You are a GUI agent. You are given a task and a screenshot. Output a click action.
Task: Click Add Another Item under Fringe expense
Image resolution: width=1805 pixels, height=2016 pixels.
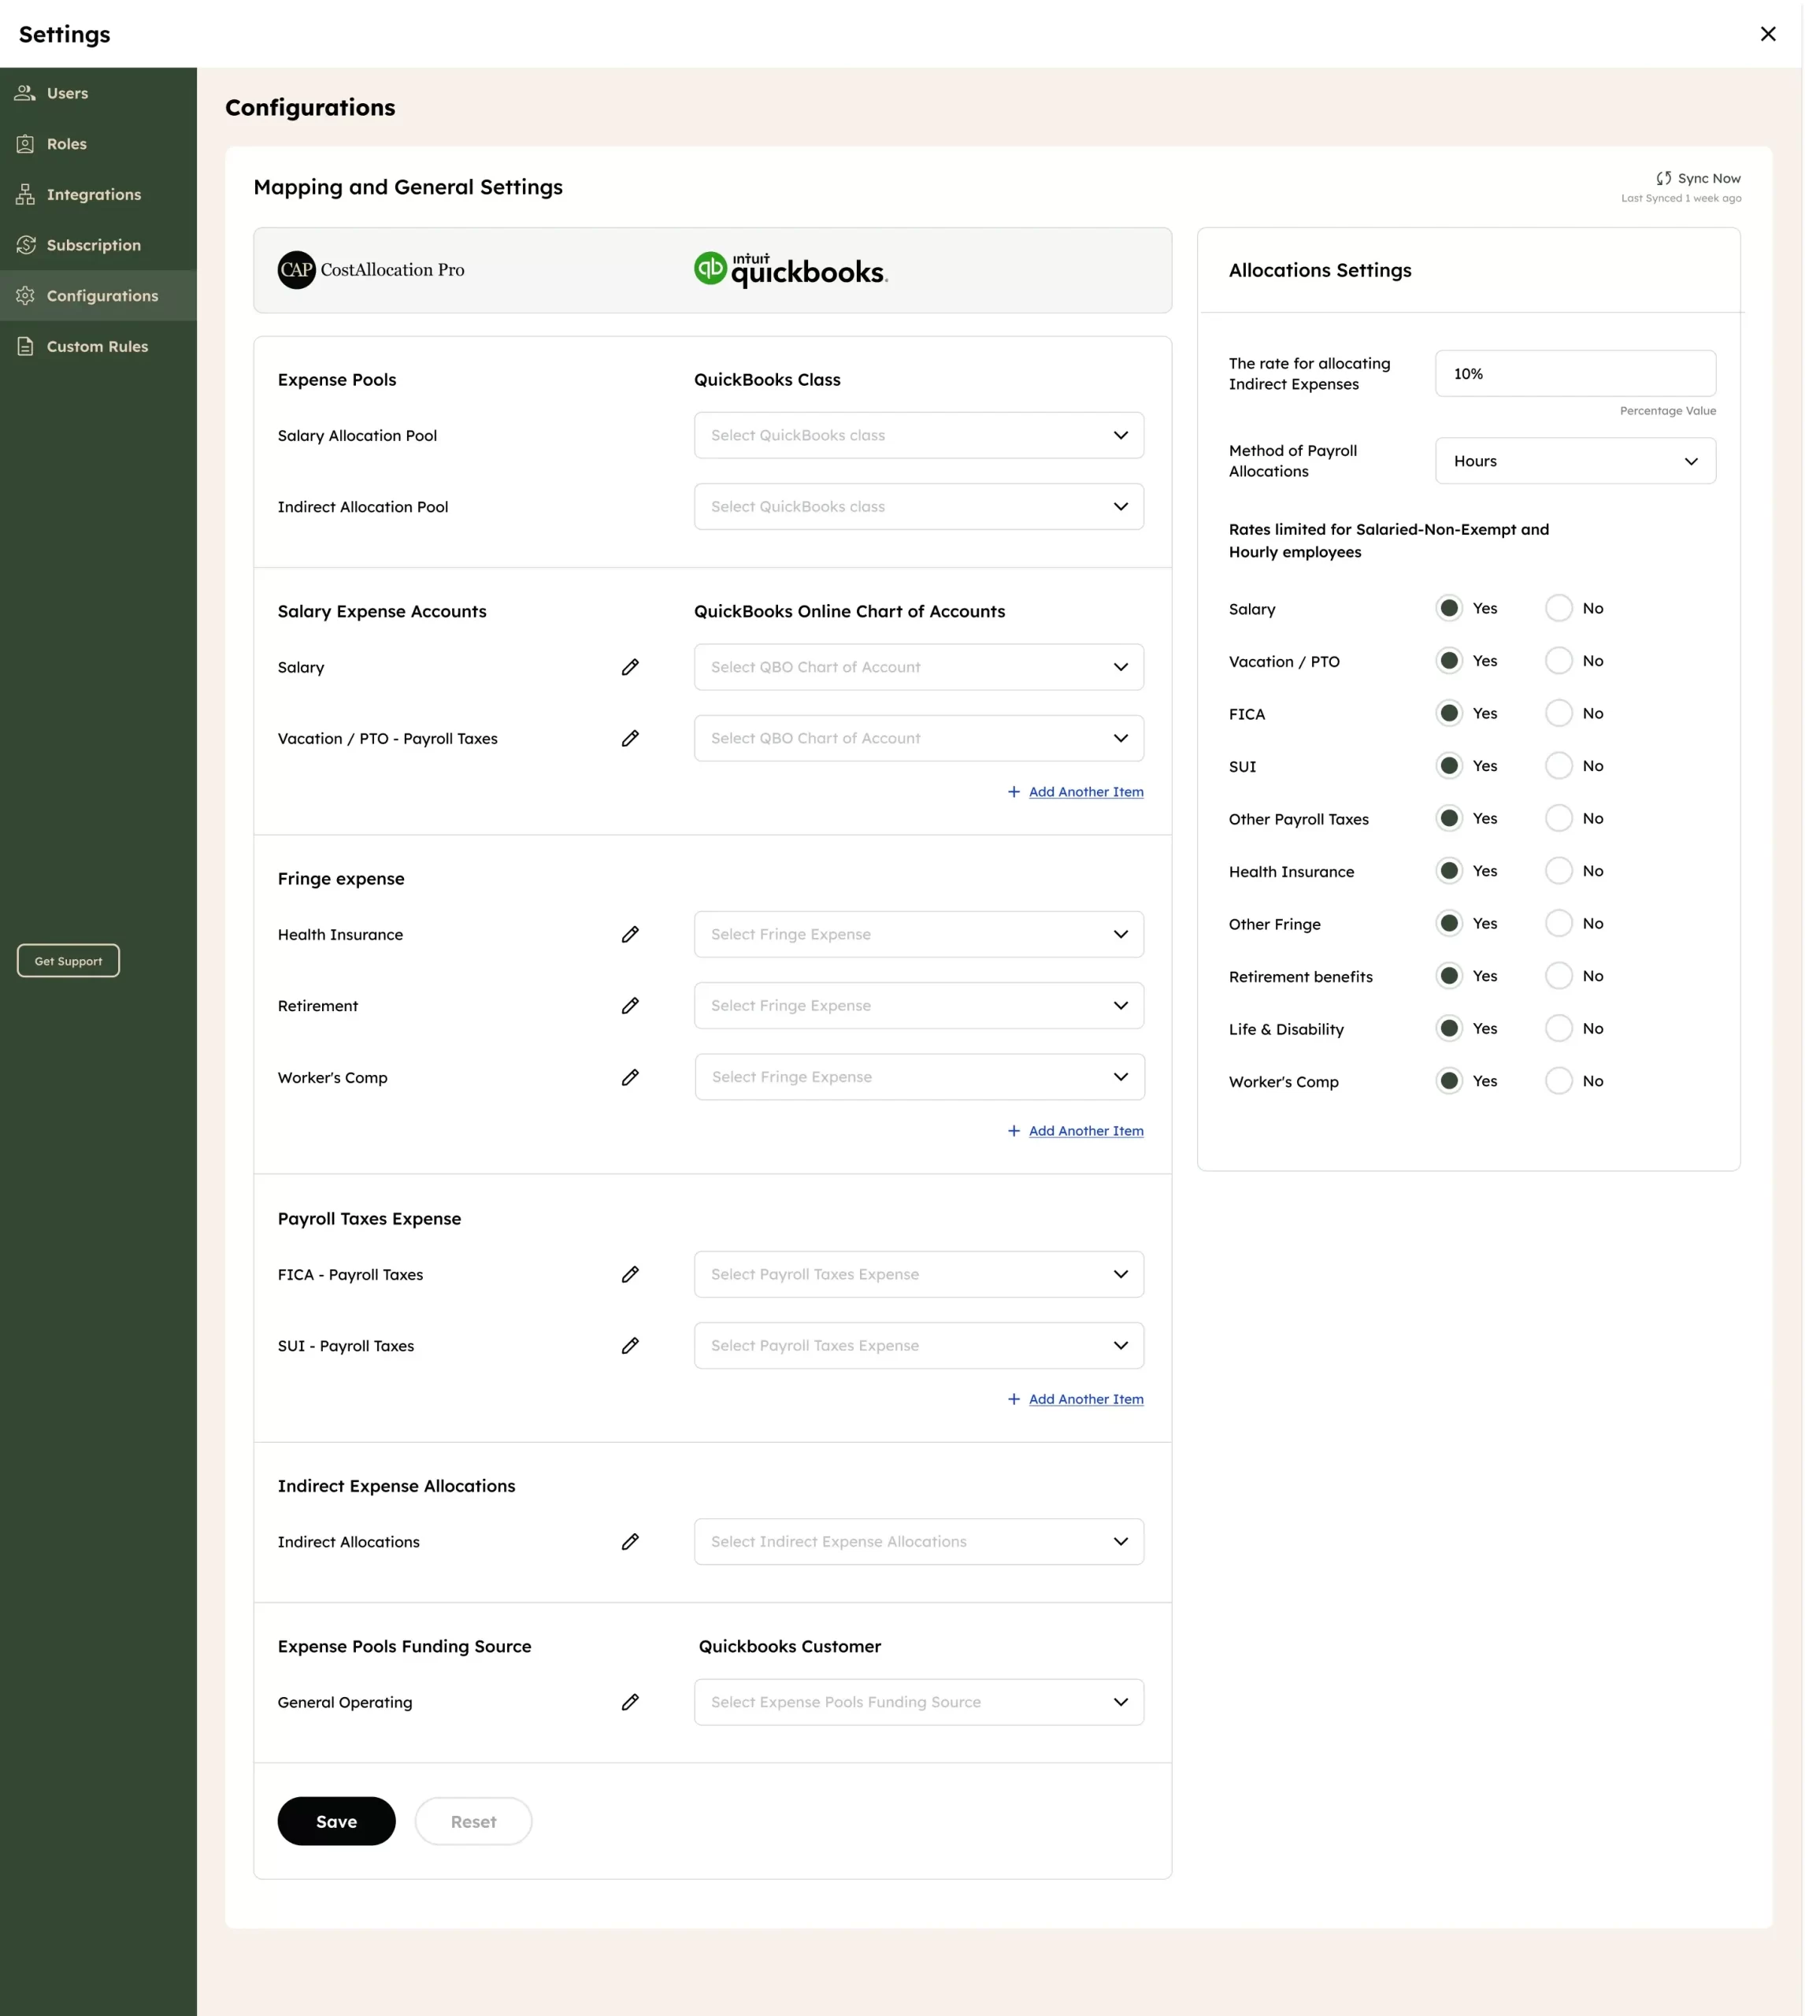[x=1086, y=1131]
